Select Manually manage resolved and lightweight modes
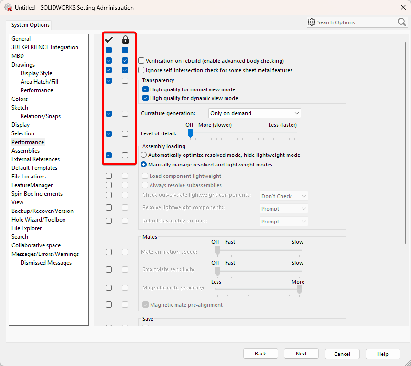 pyautogui.click(x=144, y=165)
